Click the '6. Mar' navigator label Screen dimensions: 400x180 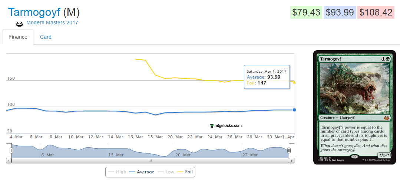click(x=47, y=155)
